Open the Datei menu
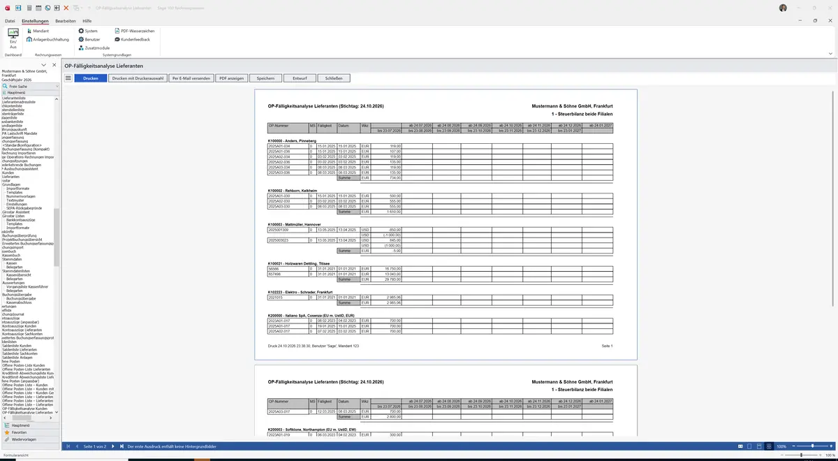 10,22
